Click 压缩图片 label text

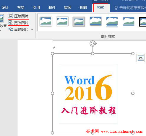click(x=21, y=16)
